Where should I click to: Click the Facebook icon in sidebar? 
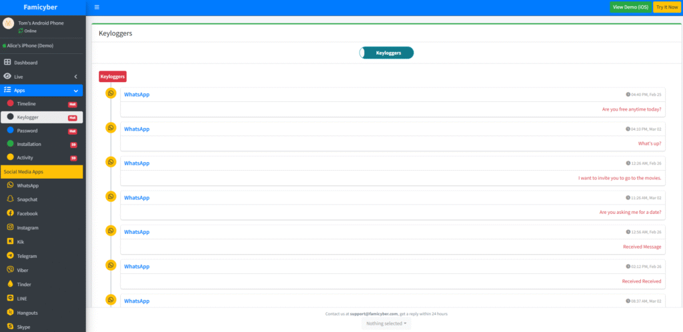[x=10, y=213]
